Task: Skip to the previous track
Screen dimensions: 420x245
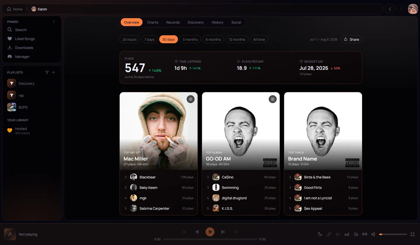Action: [197, 232]
